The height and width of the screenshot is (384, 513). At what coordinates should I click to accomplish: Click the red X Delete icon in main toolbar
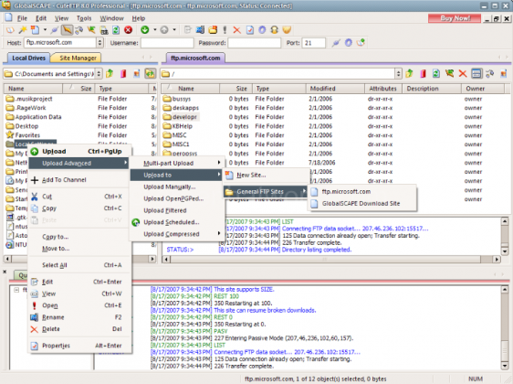point(236,30)
